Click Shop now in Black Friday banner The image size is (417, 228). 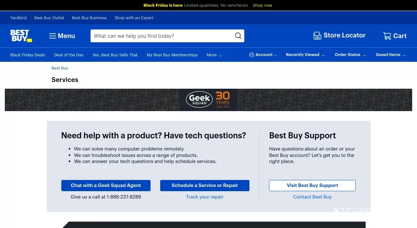click(x=262, y=5)
